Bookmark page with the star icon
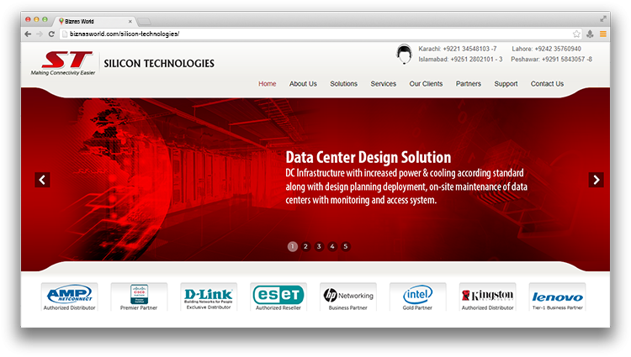The height and width of the screenshot is (357, 631). pyautogui.click(x=576, y=34)
